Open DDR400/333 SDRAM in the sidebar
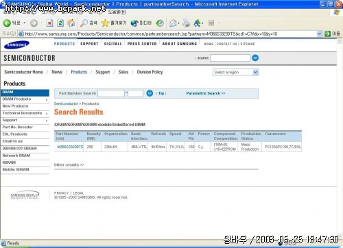This screenshot has height=248, width=343. 19,149
